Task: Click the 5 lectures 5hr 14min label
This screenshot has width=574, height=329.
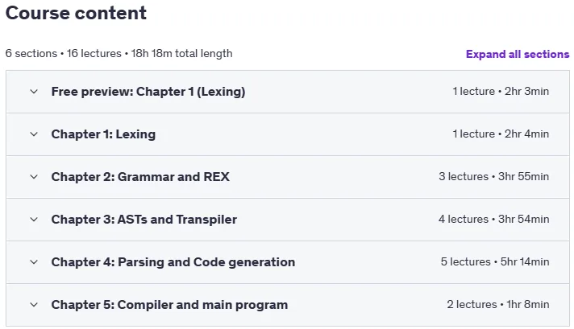Action: (x=495, y=261)
